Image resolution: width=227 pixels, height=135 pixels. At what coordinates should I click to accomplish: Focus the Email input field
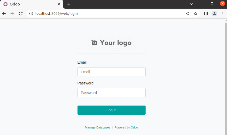(111, 72)
